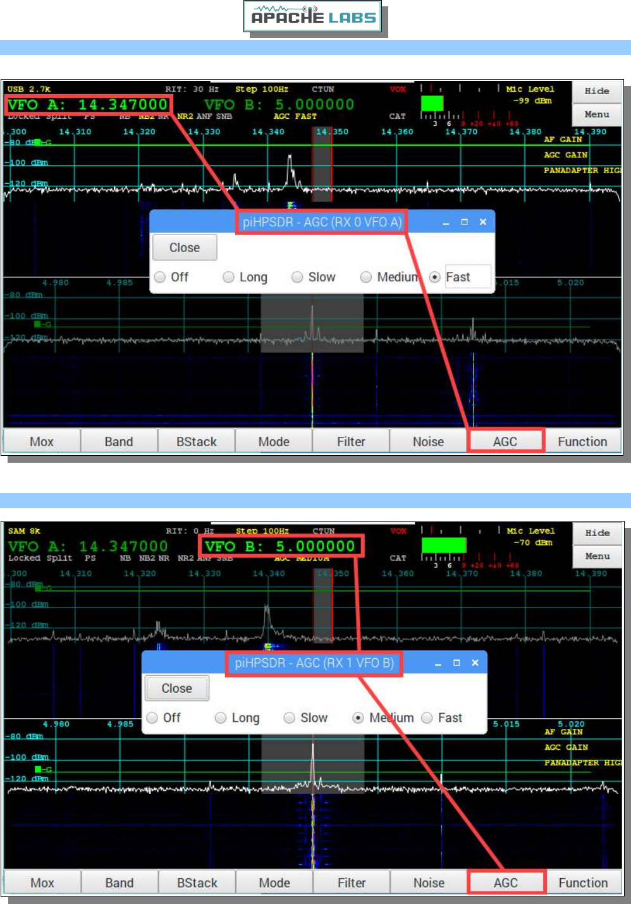
Task: Select Slow in the RX 0 VFO A AGC dialog
Action: (x=314, y=277)
